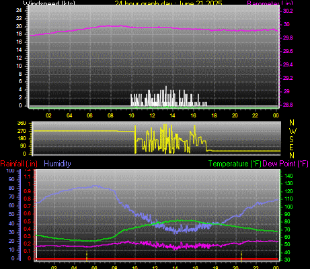Click the tallest windspeed spike in graph

click(x=166, y=96)
